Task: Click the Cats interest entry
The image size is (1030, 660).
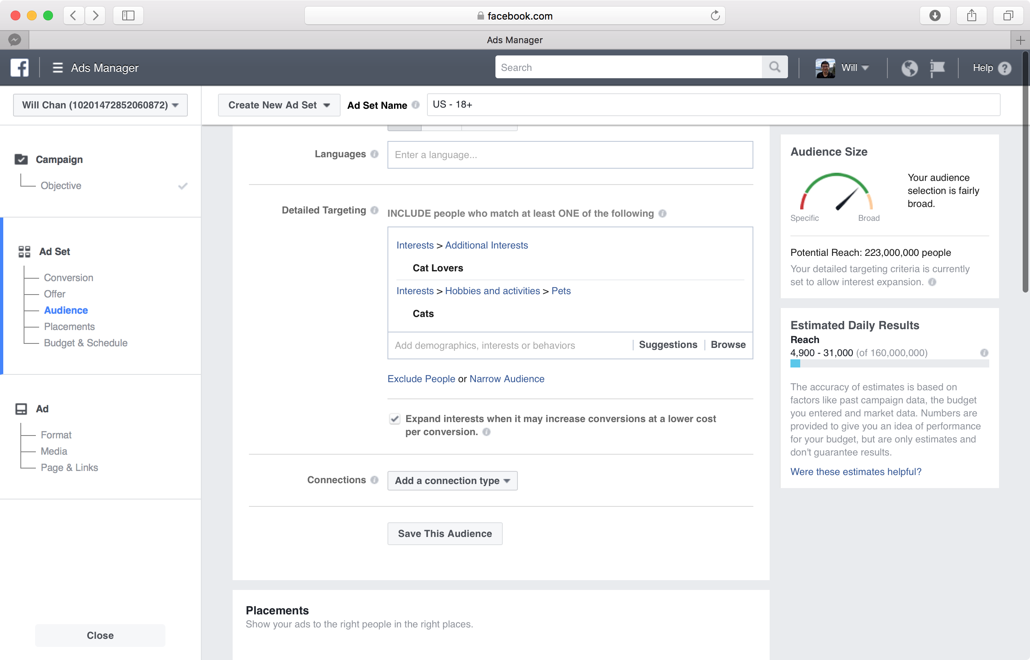Action: [423, 314]
